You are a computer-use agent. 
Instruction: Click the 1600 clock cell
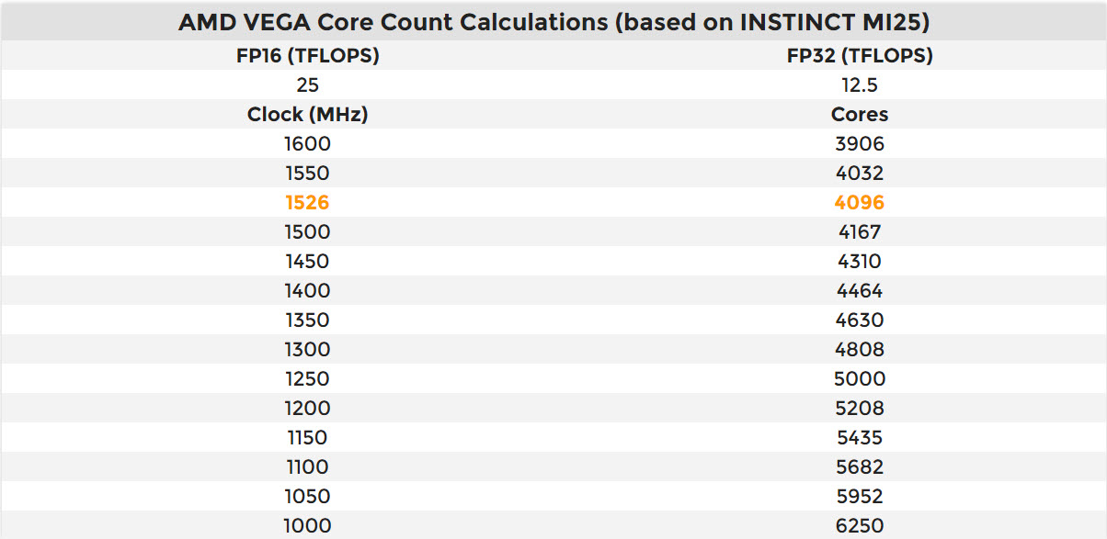[307, 144]
